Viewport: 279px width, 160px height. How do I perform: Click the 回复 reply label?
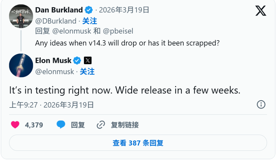(78, 125)
